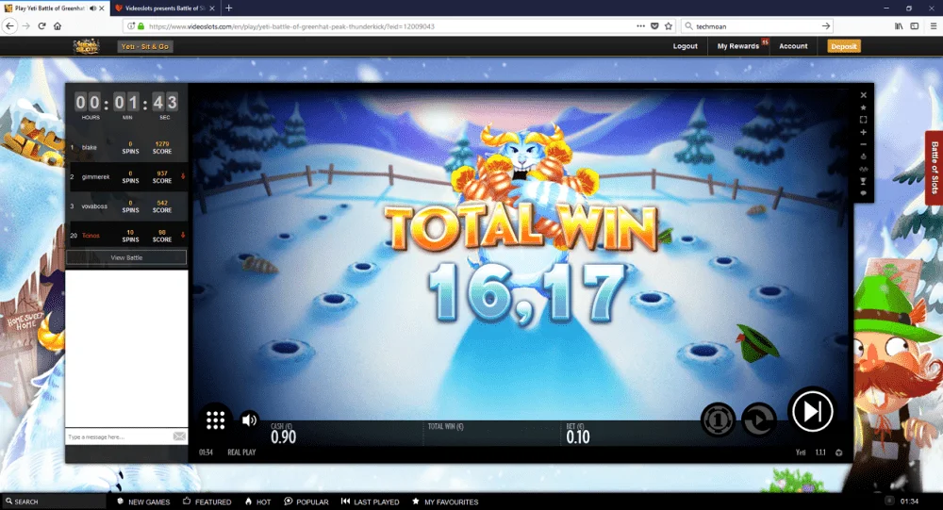Select vovaboss leaderboard row
The width and height of the screenshot is (943, 510).
click(x=127, y=206)
